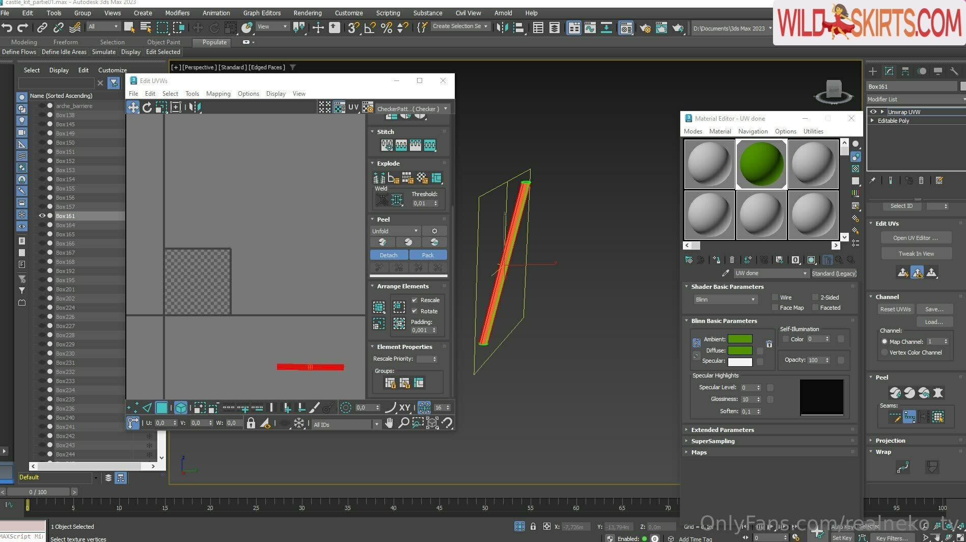966x542 pixels.
Task: Click the Freeform mode icon in Edit UVWs toolbar
Action: pos(176,107)
